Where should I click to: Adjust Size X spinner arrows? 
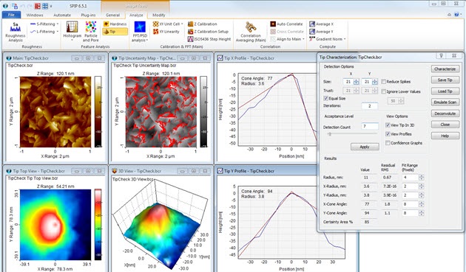tap(357, 82)
